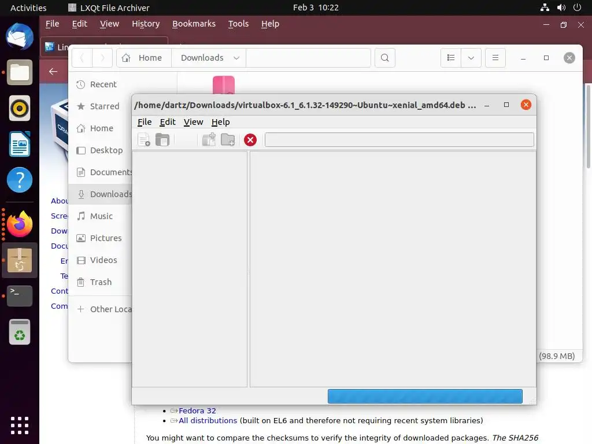Click the Add files to archive icon

[209, 140]
